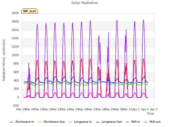This screenshot has width=170, height=127.
Task: Click the purple PAR in legend swatch
Action: 127,122
